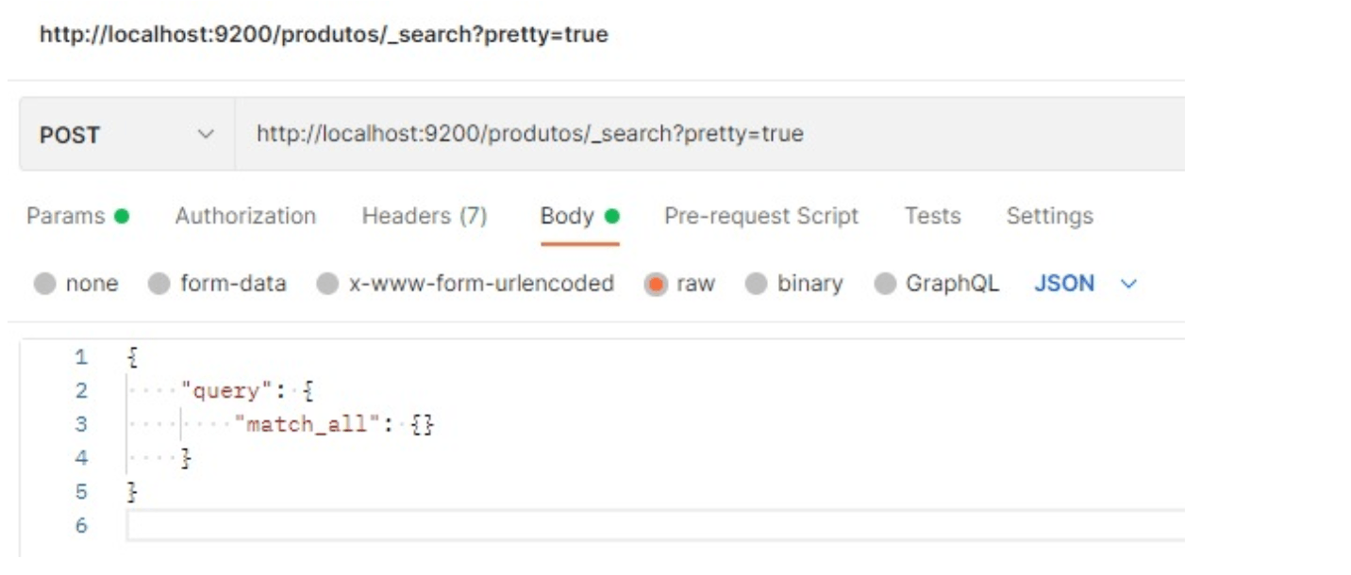
Task: Expand the JSON format dropdown
Action: (x=1085, y=284)
